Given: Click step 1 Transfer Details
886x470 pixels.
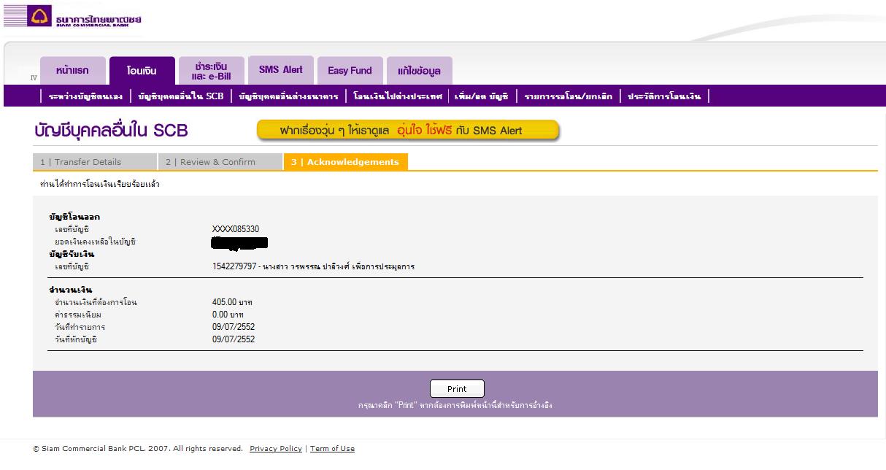Looking at the screenshot, I should 95,162.
